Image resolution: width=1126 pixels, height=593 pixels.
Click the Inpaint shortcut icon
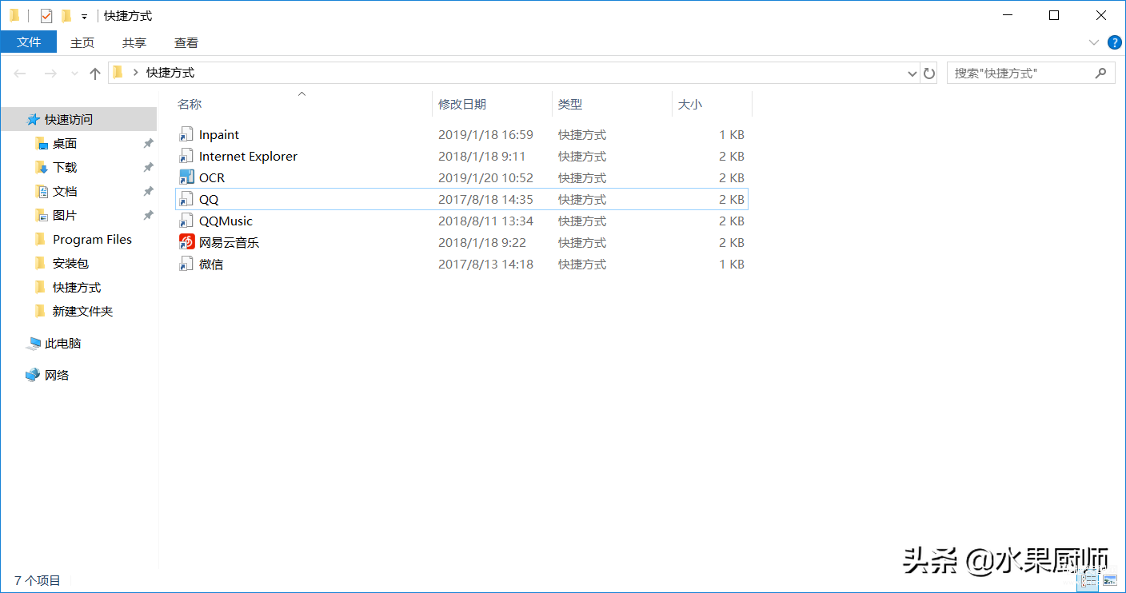(x=186, y=134)
